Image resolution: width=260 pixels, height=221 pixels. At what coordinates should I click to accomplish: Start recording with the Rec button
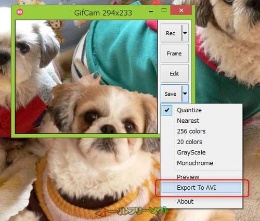click(x=171, y=33)
